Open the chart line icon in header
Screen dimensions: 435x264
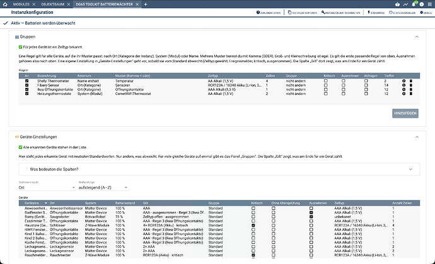click(x=405, y=4)
